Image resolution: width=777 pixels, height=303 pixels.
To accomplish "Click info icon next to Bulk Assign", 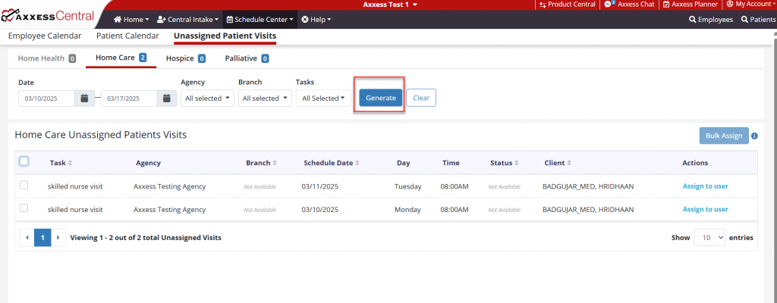I will pos(754,136).
